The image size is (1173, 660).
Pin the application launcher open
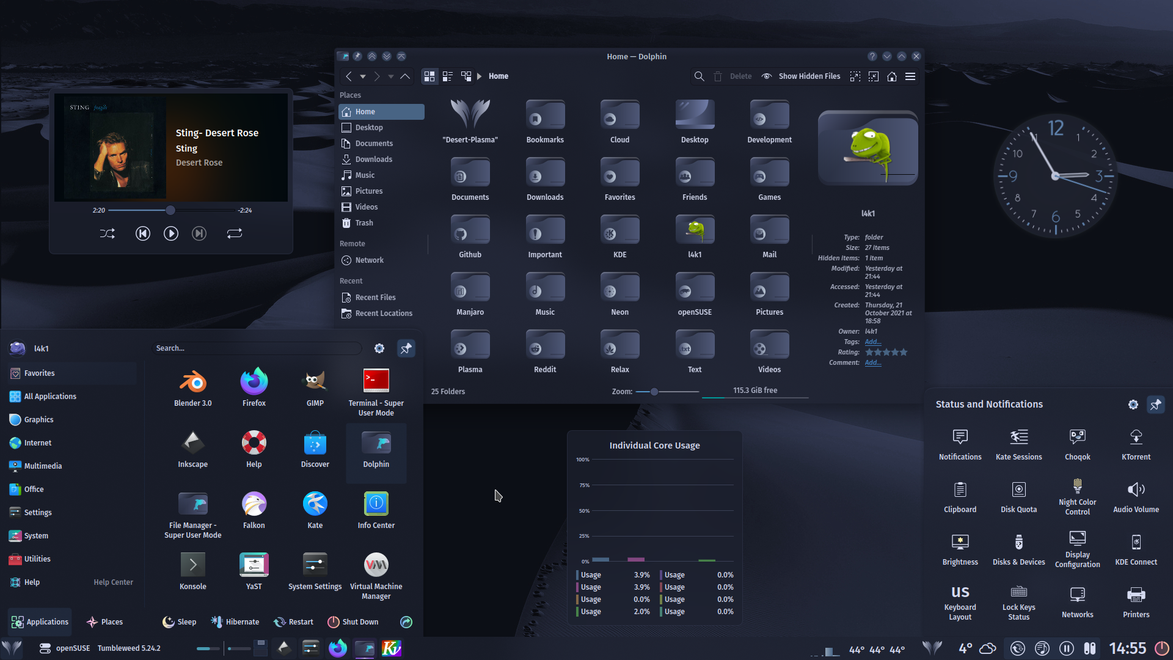click(x=406, y=348)
